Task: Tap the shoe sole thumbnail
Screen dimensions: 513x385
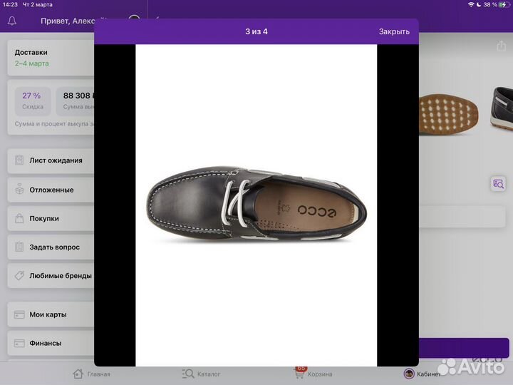Action: (449, 111)
